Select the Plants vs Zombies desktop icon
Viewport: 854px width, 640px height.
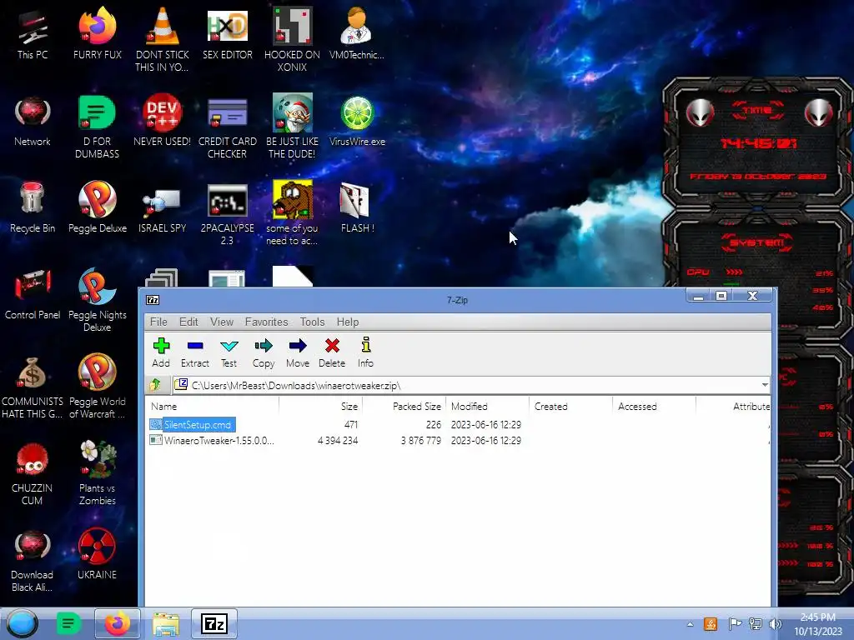pos(97,473)
